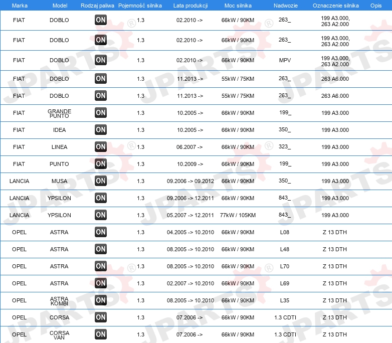The width and height of the screenshot is (392, 343).
Task: Click the ON fuel icon for Lancia Musa
Action: pos(101,181)
